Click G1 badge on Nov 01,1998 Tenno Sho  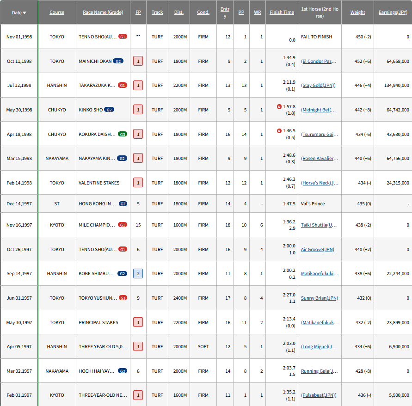click(x=123, y=37)
